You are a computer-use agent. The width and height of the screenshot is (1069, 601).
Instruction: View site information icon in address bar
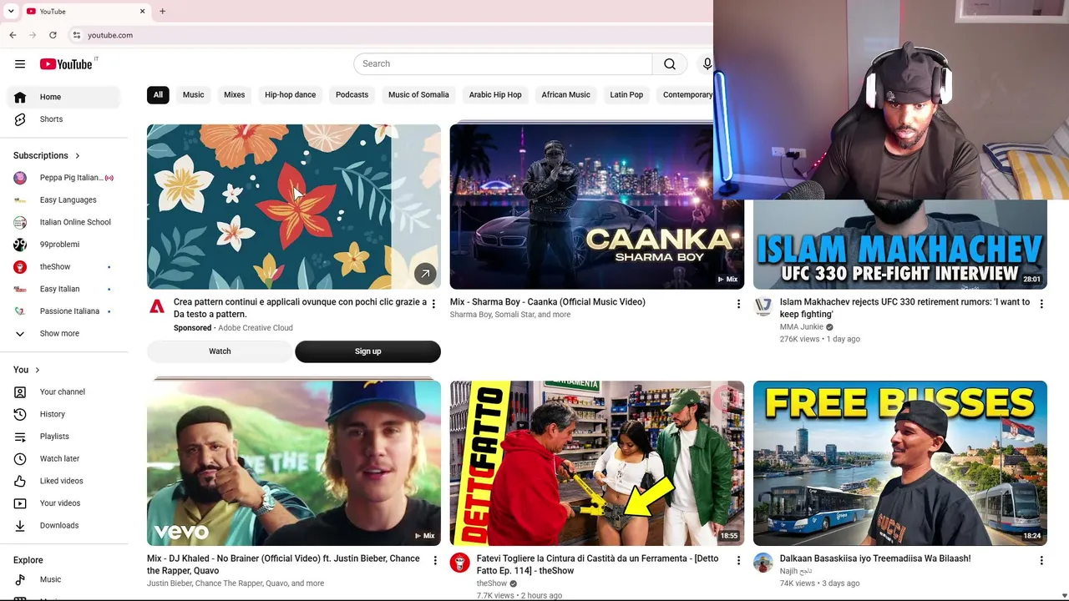pos(76,35)
